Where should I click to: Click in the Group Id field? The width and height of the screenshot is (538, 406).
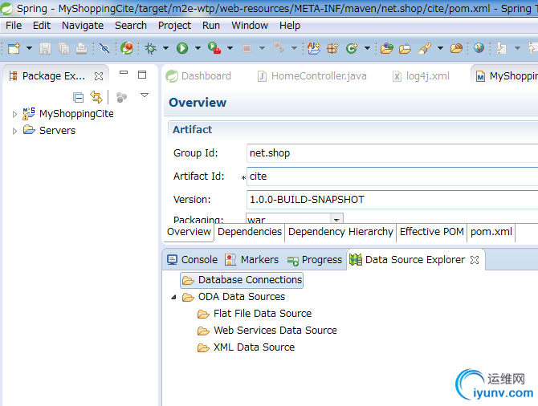click(392, 153)
